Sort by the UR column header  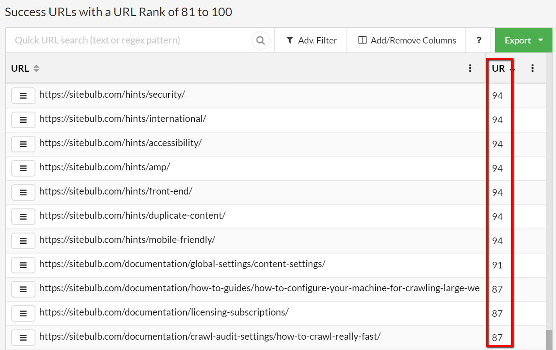503,69
